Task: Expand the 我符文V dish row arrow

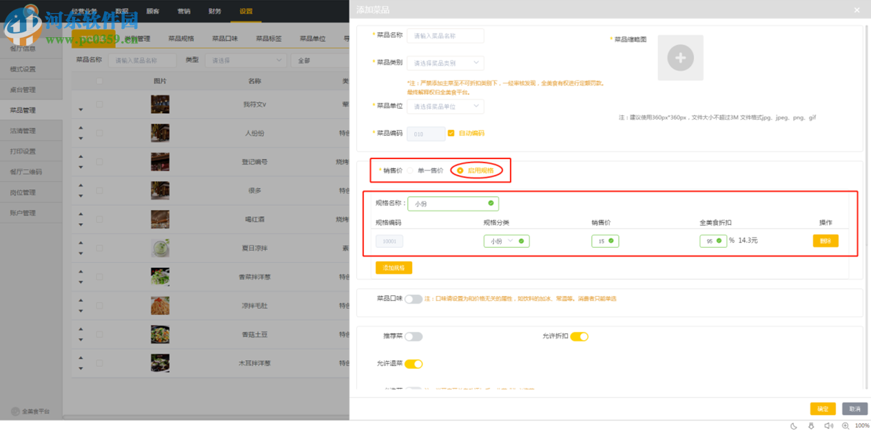Action: 81,109
